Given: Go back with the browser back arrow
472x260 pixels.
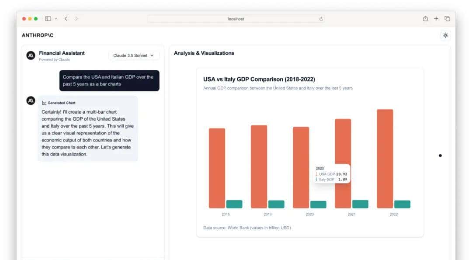Looking at the screenshot, I should tap(66, 19).
